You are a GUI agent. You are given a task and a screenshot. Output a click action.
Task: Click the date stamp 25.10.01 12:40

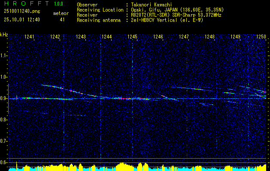tap(22, 20)
